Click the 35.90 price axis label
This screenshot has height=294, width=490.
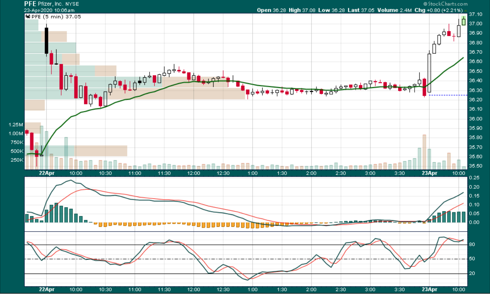[x=475, y=128]
